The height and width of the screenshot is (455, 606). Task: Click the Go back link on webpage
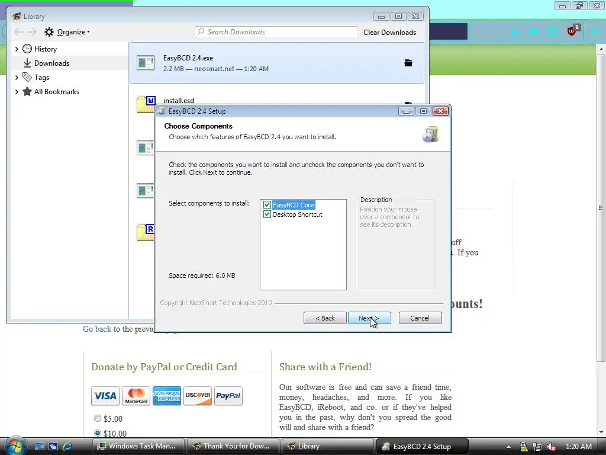[97, 329]
